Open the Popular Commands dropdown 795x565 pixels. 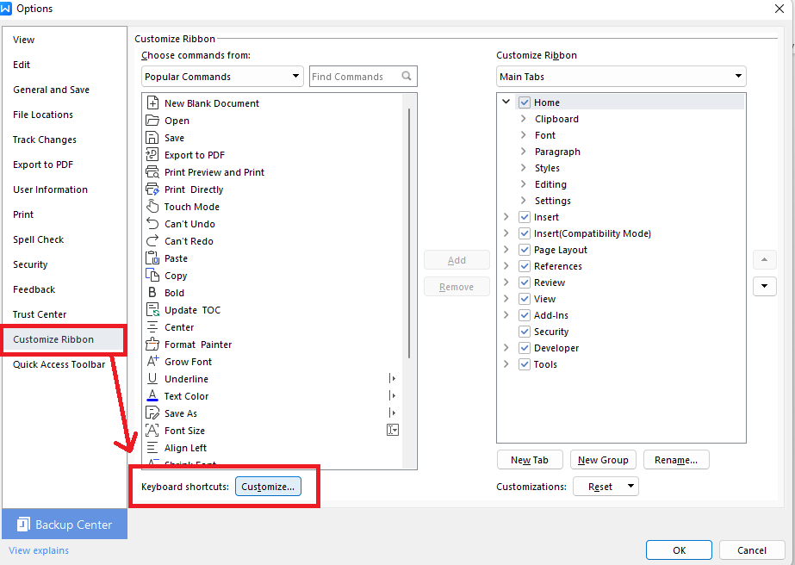221,76
